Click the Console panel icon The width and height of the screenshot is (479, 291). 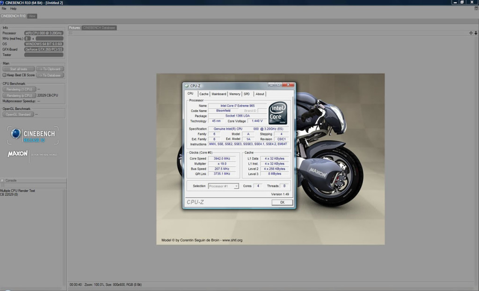[x=2, y=180]
